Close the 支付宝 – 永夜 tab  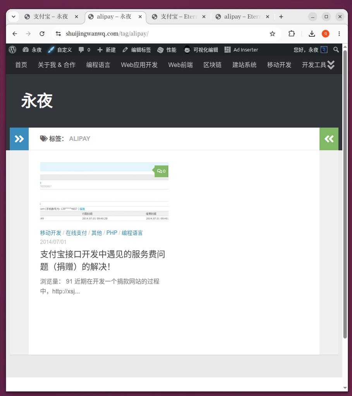[76, 17]
